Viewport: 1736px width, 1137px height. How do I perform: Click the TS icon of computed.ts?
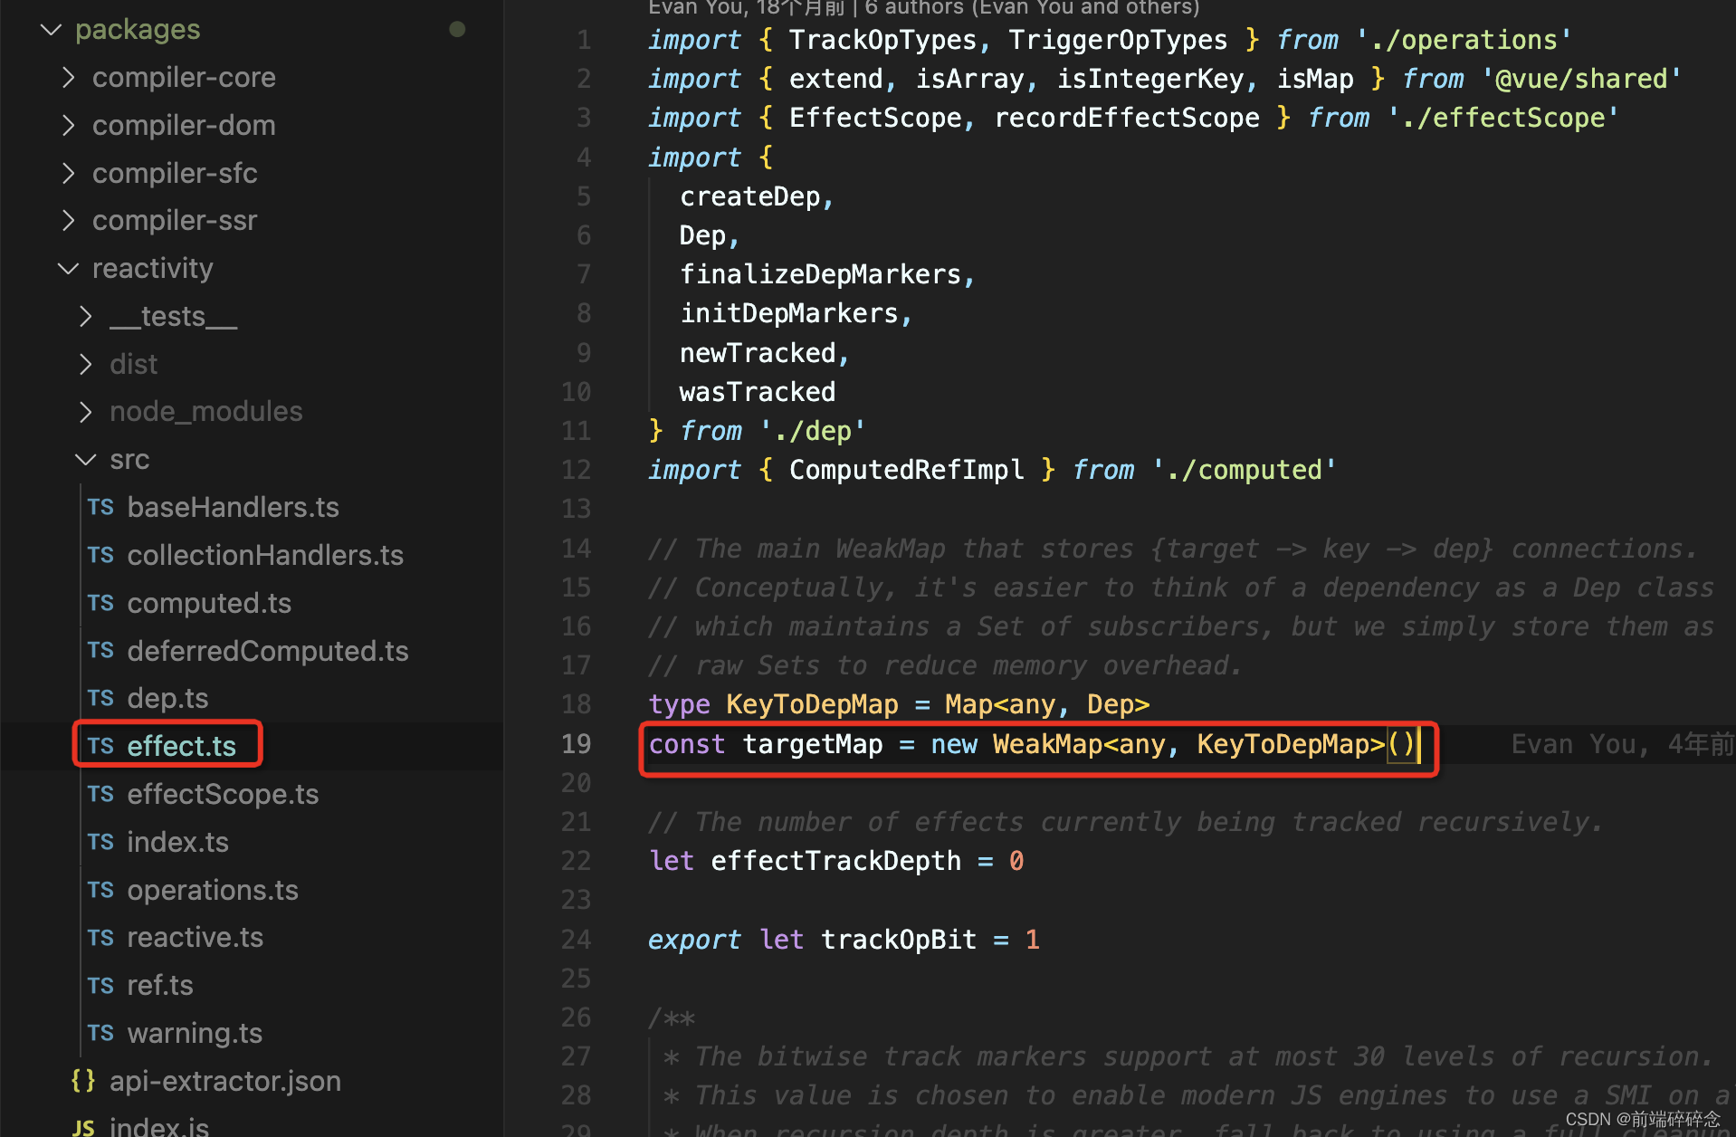pyautogui.click(x=100, y=604)
